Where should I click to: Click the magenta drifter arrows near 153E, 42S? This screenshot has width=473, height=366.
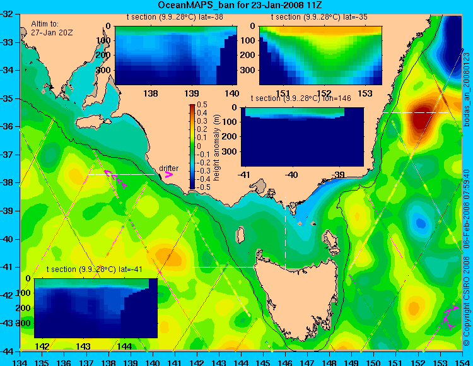click(451, 317)
